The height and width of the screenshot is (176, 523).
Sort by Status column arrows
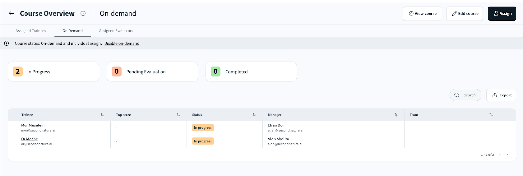[x=254, y=115]
